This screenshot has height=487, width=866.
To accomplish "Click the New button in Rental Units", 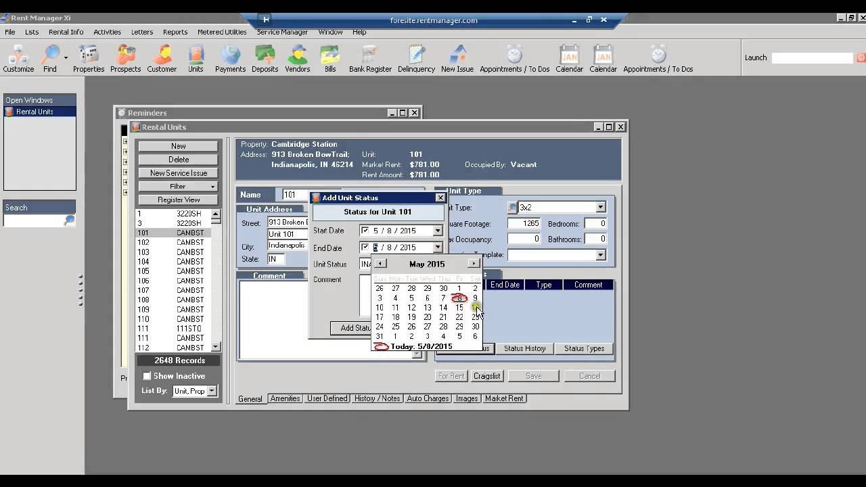I will click(x=179, y=146).
